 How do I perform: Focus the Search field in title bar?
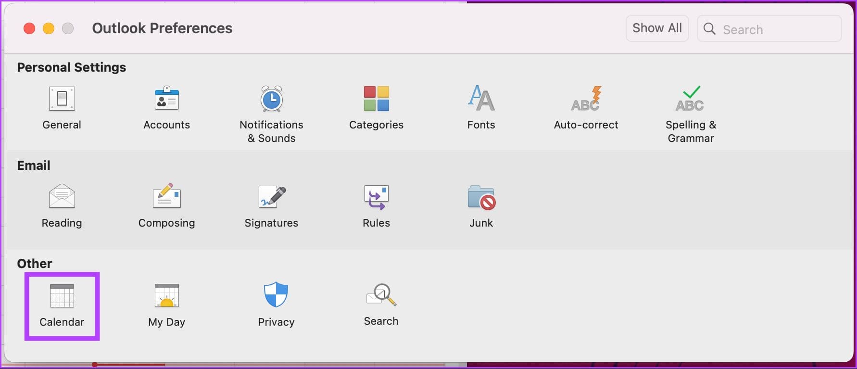(x=769, y=29)
